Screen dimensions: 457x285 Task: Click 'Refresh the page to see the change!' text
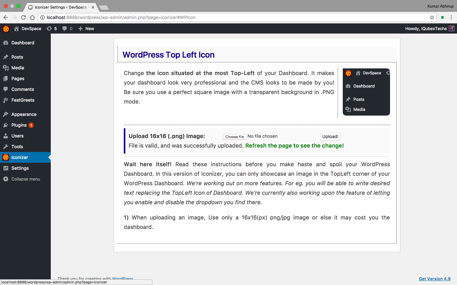click(295, 146)
